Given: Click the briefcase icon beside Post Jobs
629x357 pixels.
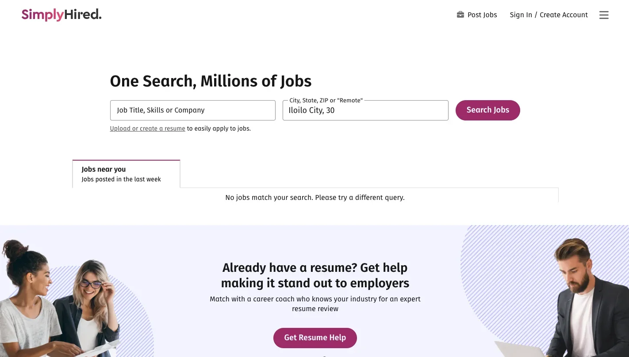Looking at the screenshot, I should [x=460, y=15].
